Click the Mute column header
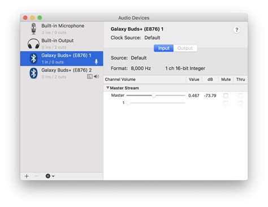268x207 pixels. point(226,79)
